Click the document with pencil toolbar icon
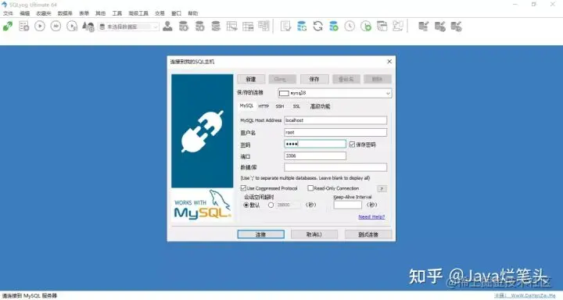Image resolution: width=563 pixels, height=300 pixels. click(x=286, y=27)
